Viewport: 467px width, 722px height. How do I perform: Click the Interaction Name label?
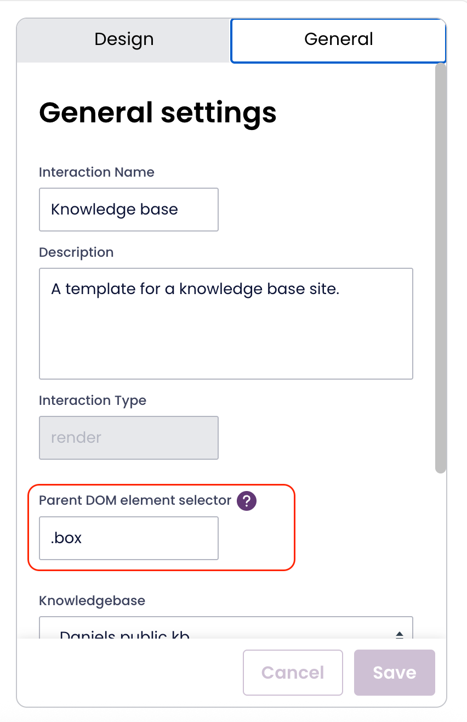click(x=96, y=172)
